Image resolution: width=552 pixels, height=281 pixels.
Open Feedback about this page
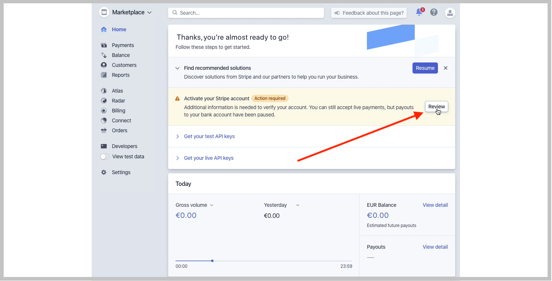(369, 13)
